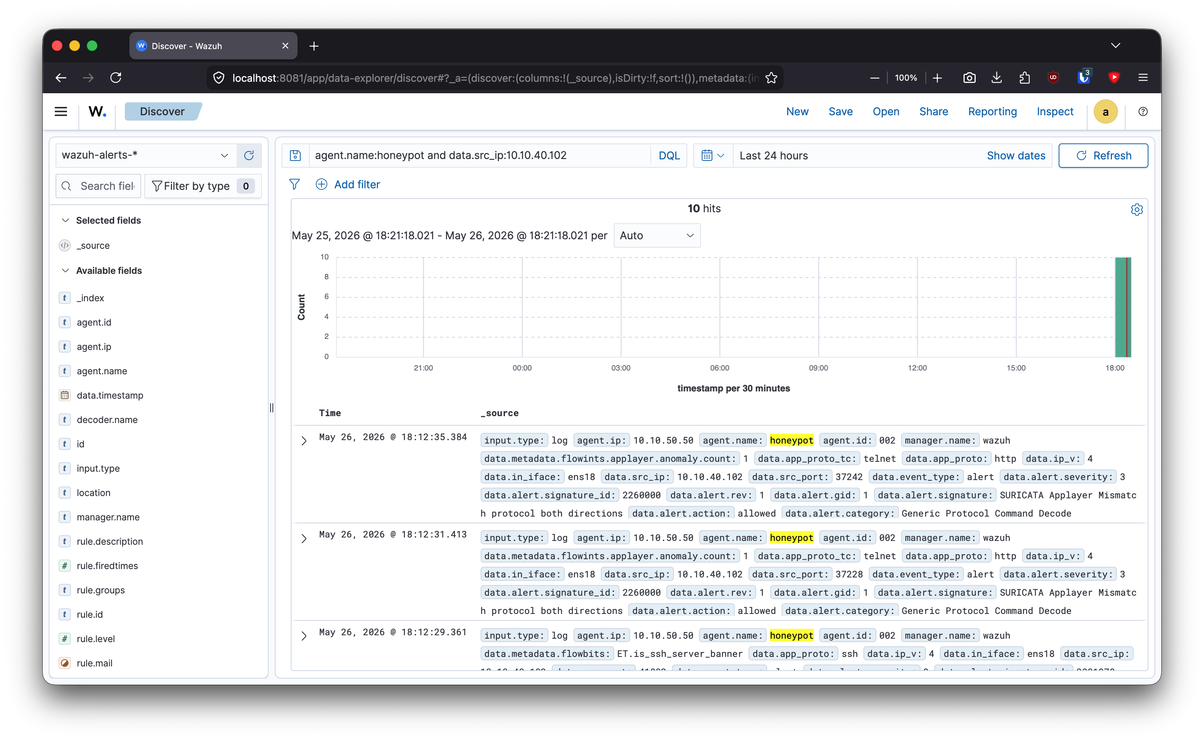The image size is (1204, 741).
Task: Select the Discover - Wazuh browser tab
Action: point(213,46)
